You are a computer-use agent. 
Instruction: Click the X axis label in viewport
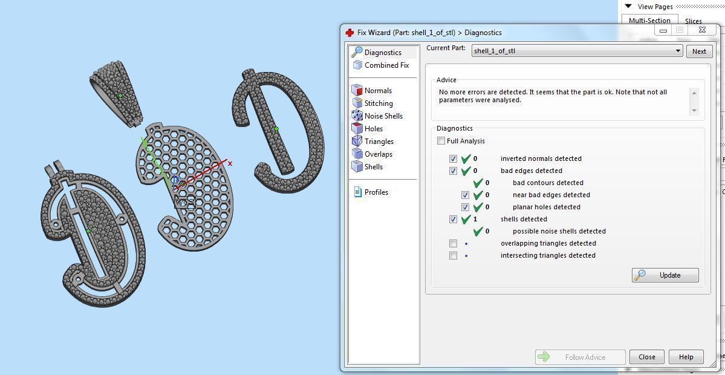click(x=230, y=163)
